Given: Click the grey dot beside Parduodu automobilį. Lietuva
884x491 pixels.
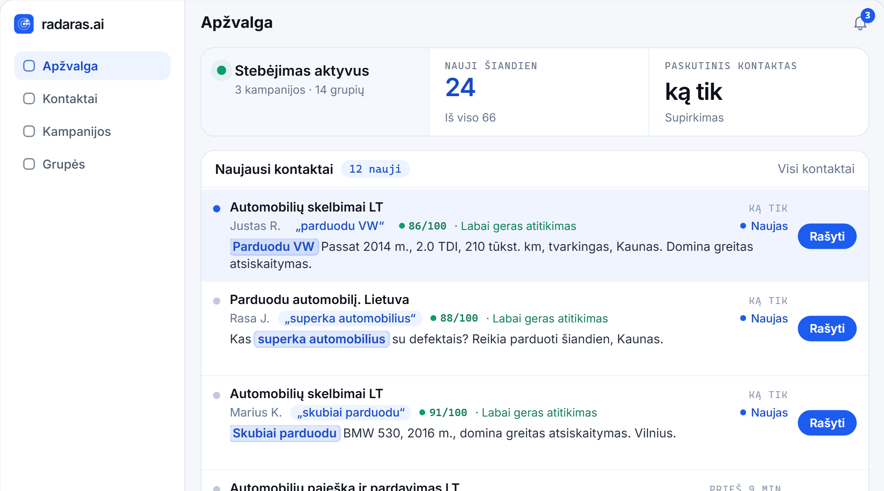Looking at the screenshot, I should (217, 301).
